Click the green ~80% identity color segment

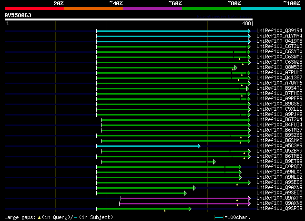point(212,9)
